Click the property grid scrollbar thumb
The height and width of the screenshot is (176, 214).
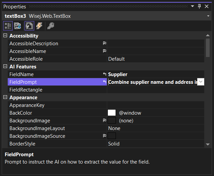[x=208, y=48]
